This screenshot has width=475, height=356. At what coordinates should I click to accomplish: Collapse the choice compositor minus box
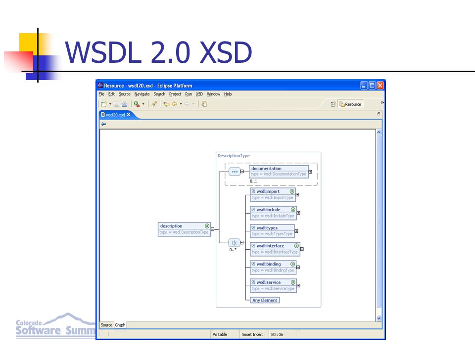tap(242, 242)
